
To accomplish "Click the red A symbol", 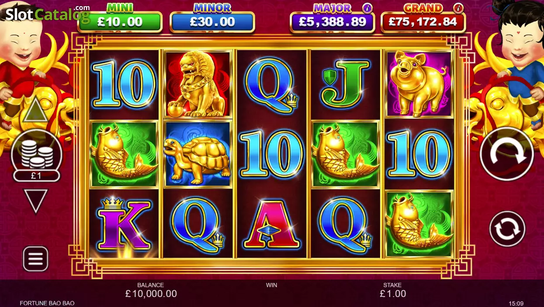I will (x=271, y=225).
